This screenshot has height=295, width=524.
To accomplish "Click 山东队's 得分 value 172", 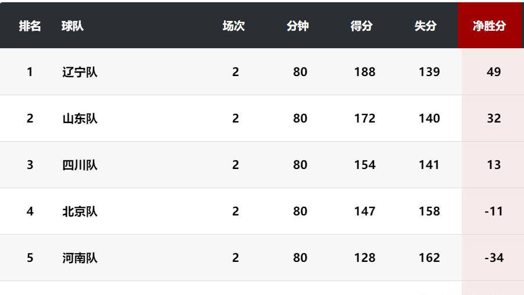I will coord(365,118).
